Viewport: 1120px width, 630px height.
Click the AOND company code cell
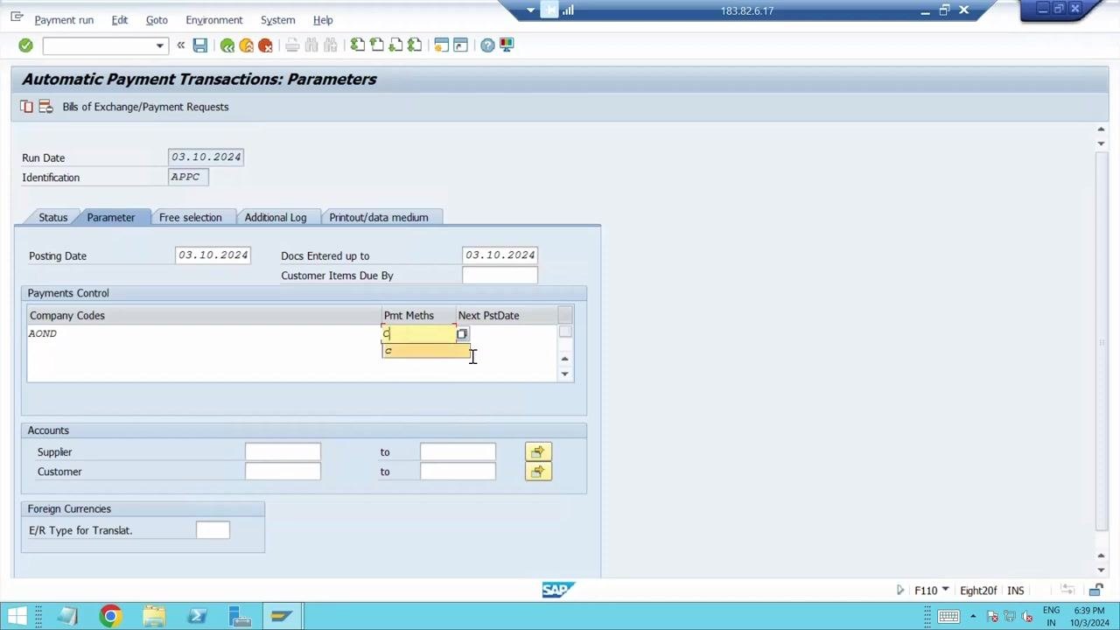click(205, 334)
